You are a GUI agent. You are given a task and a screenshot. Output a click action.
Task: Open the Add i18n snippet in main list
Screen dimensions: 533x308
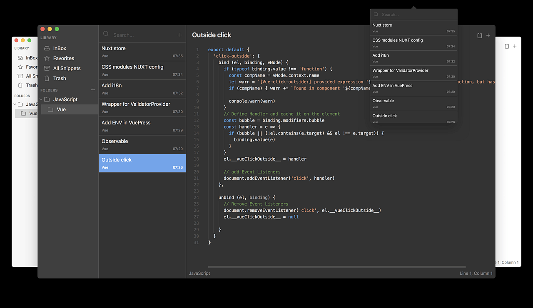pyautogui.click(x=142, y=89)
